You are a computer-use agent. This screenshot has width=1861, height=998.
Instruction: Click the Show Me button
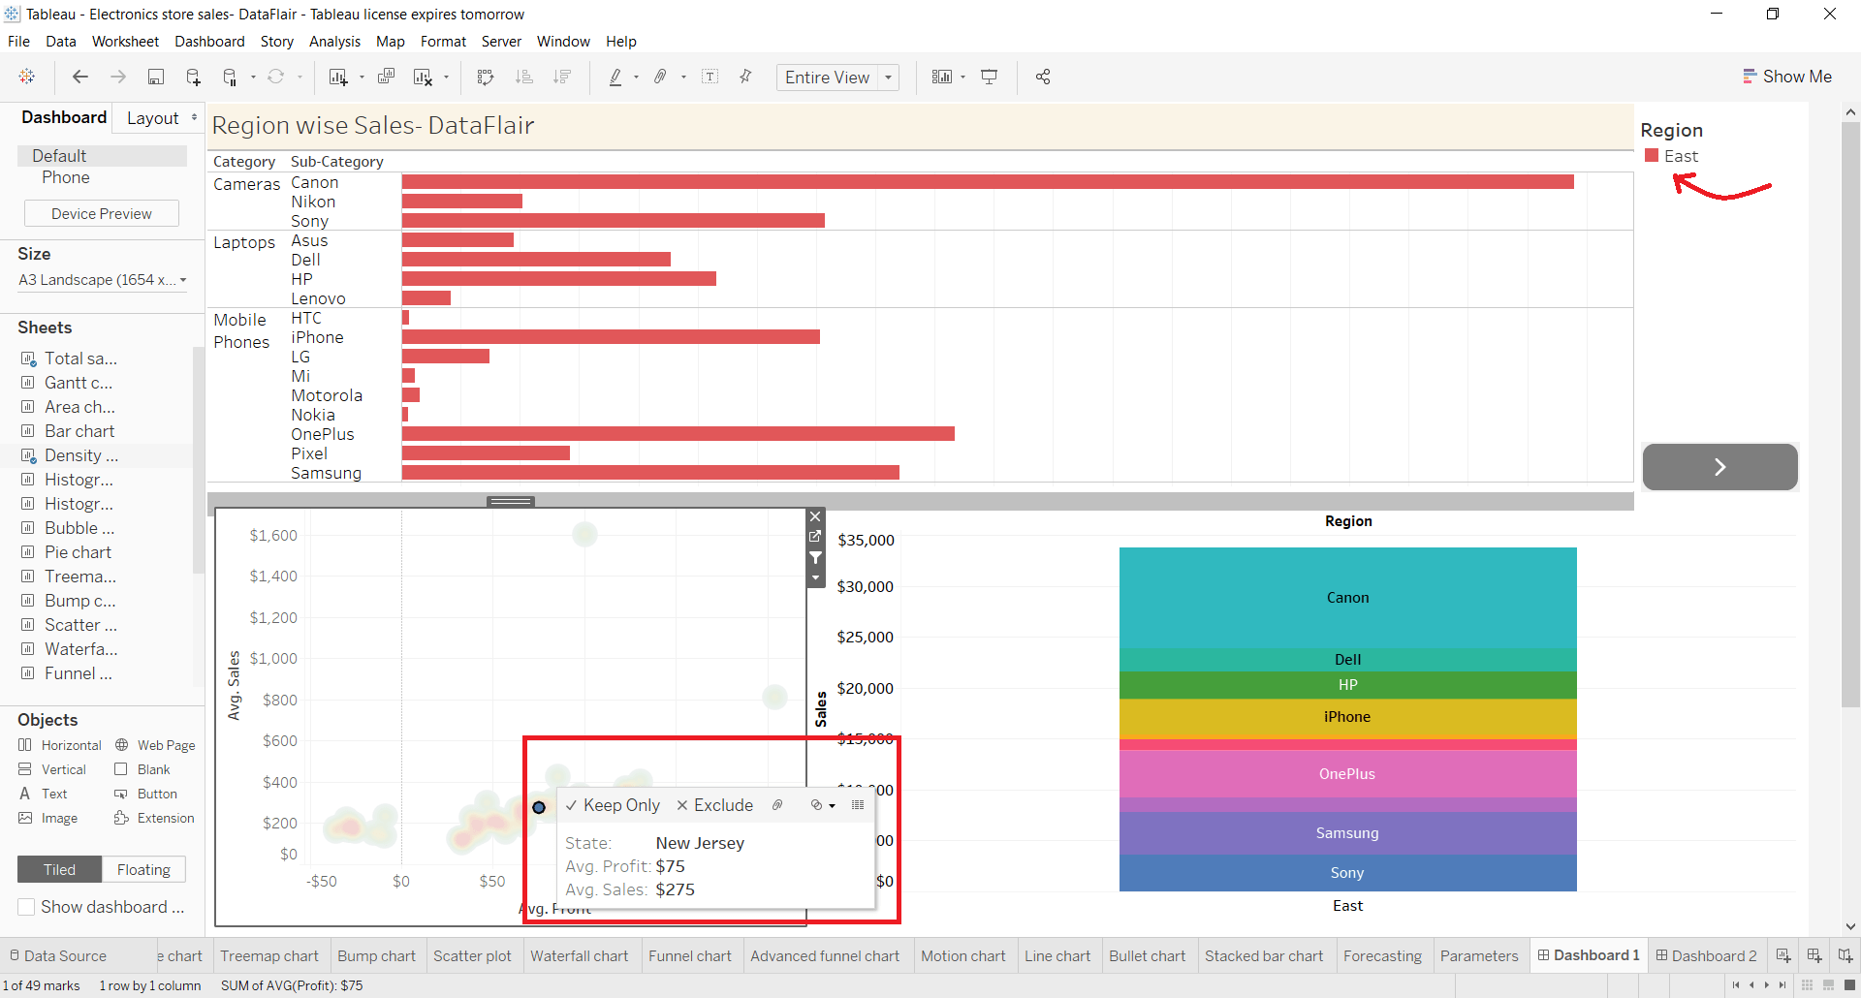tap(1787, 77)
